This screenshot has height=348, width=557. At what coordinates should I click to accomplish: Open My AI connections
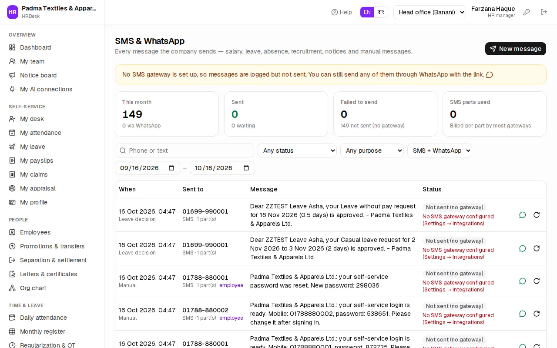52,89
